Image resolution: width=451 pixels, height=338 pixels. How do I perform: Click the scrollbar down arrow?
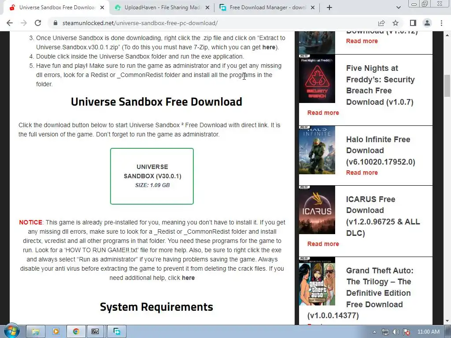click(447, 321)
